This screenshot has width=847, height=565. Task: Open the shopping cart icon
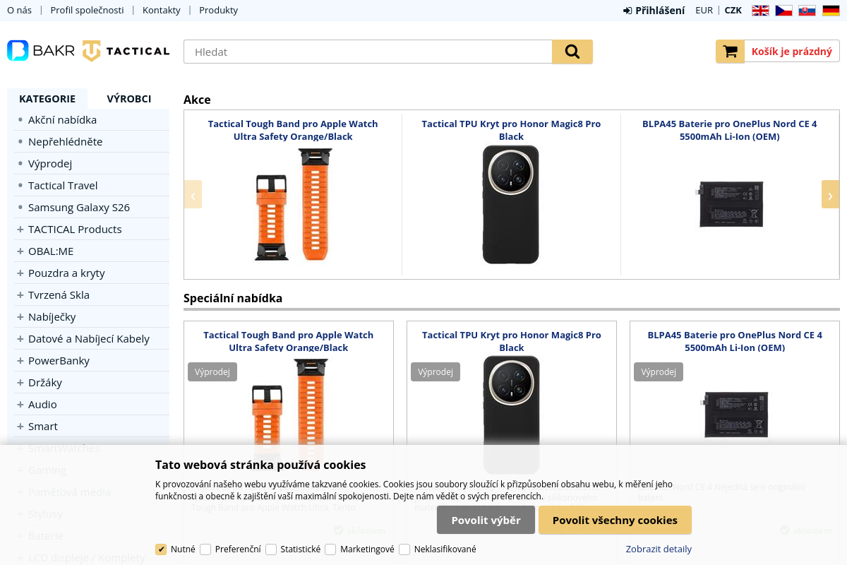(731, 52)
